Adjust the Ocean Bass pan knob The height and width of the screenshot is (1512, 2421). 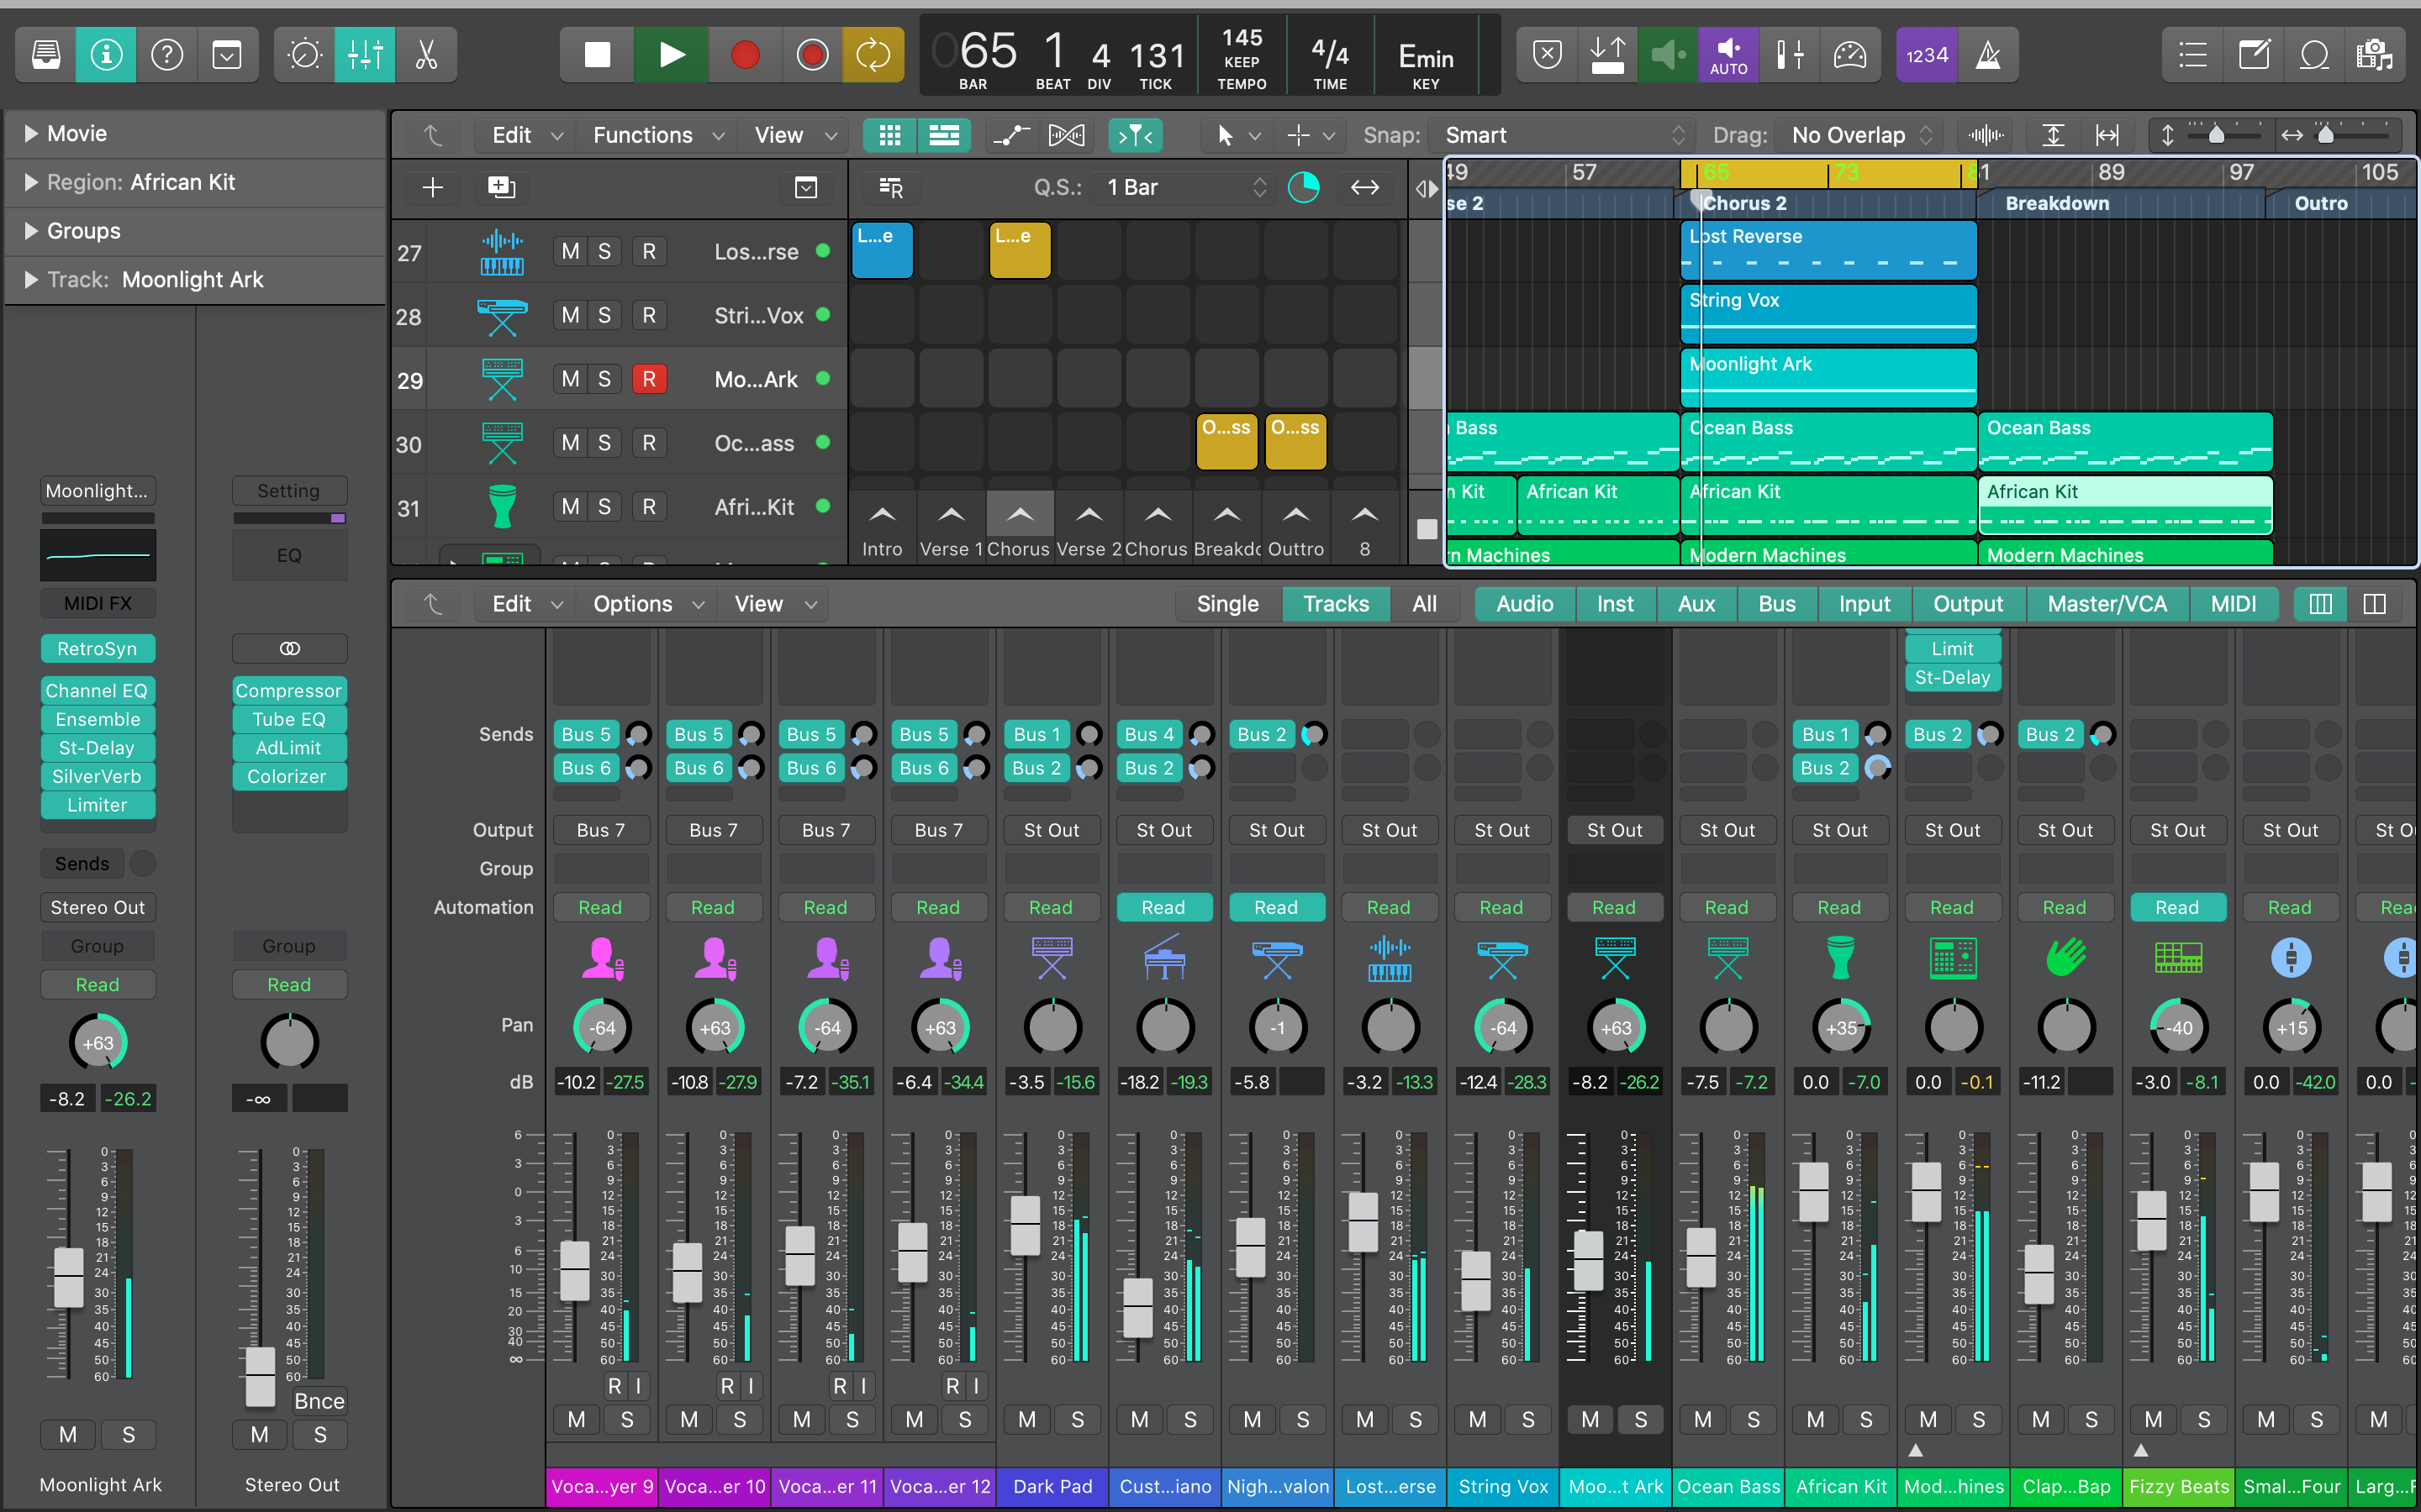click(1727, 1027)
